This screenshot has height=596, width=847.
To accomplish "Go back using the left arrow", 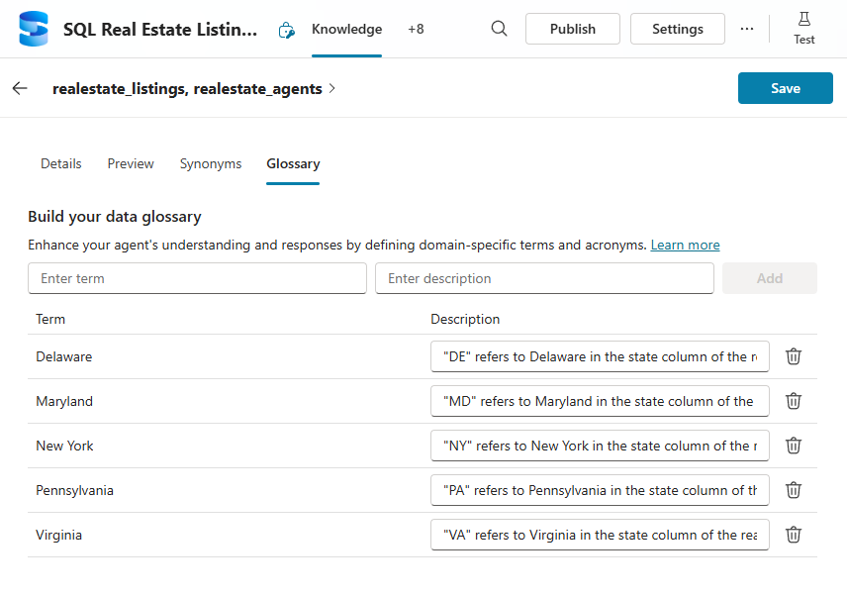I will 20,88.
